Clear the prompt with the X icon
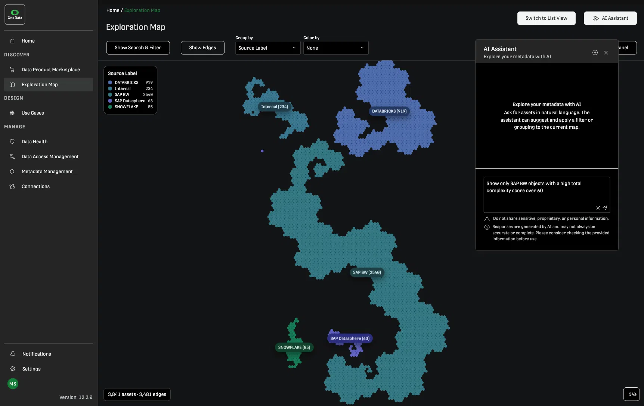 tap(598, 208)
